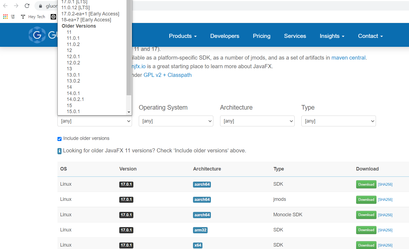Click the browser back arrow

point(5,6)
